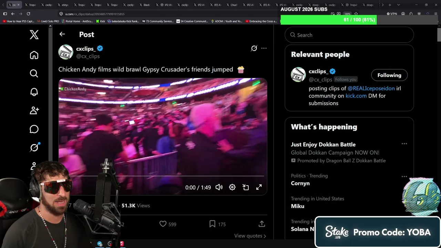Open the VPN button in toolbar
Screen dimensions: 441x248
tap(392, 14)
